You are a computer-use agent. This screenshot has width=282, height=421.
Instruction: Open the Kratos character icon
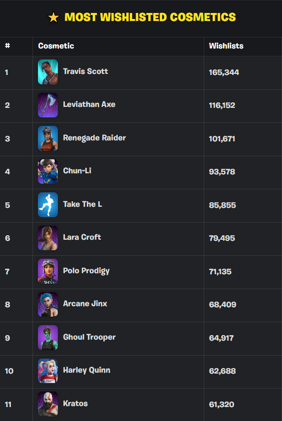[x=48, y=404]
